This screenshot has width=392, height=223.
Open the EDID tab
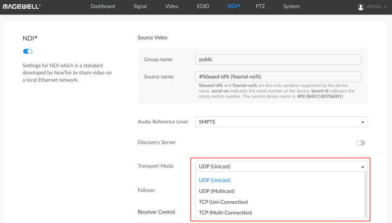[203, 6]
